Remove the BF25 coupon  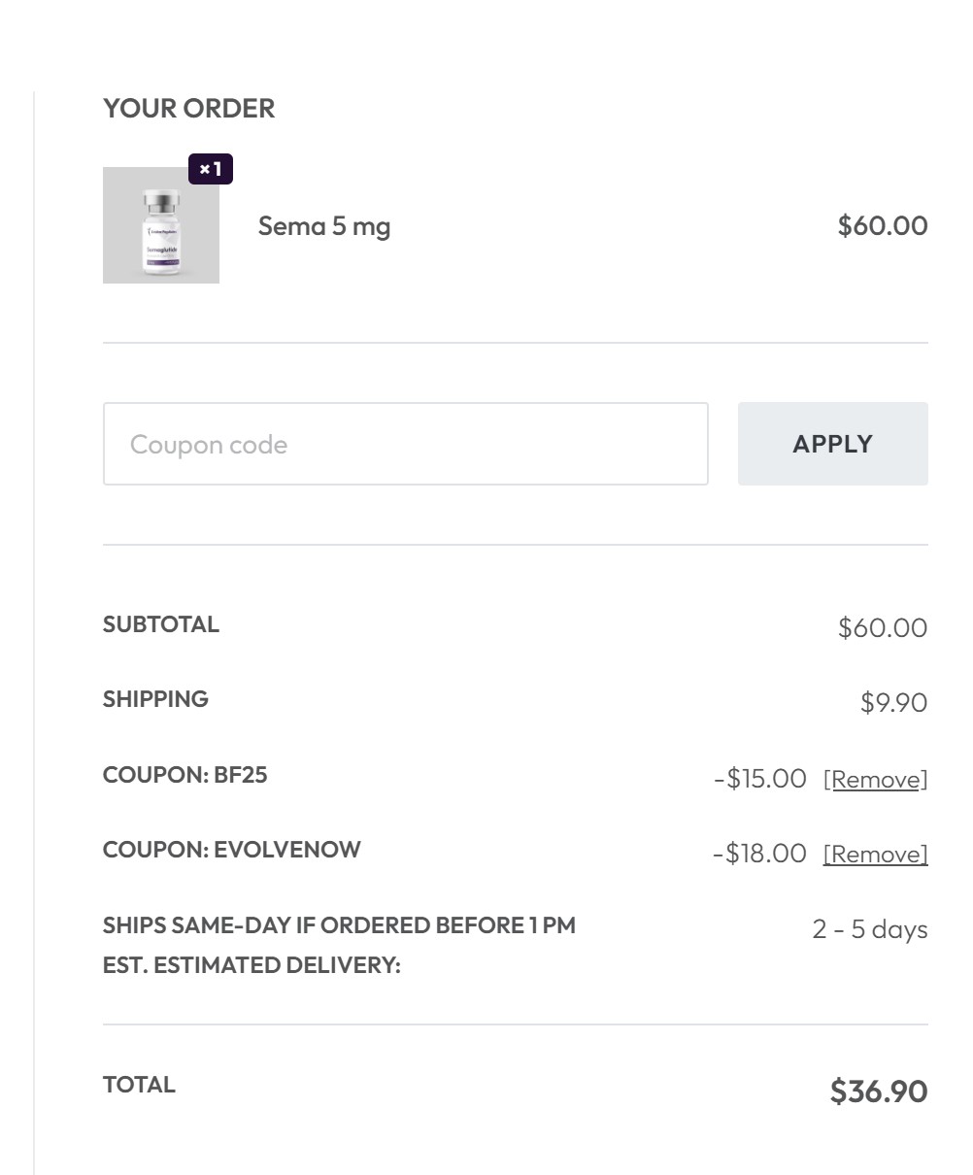coord(875,780)
